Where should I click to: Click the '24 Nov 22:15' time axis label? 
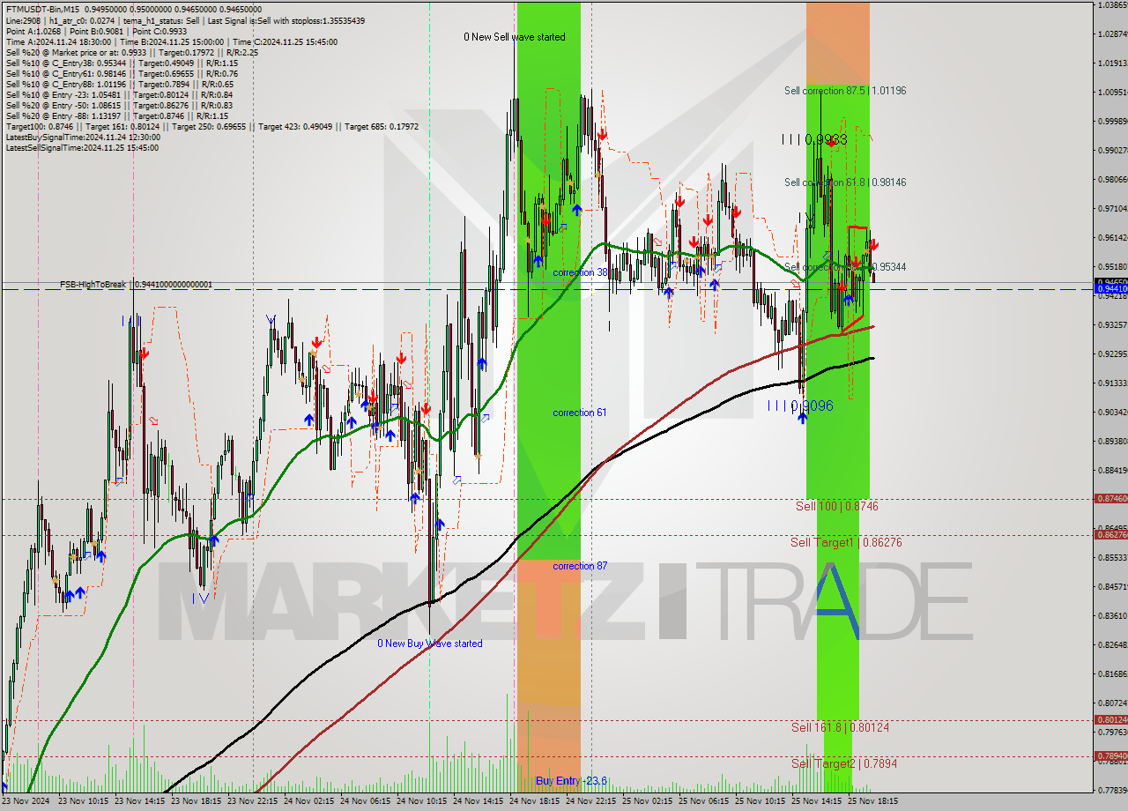pyautogui.click(x=591, y=802)
